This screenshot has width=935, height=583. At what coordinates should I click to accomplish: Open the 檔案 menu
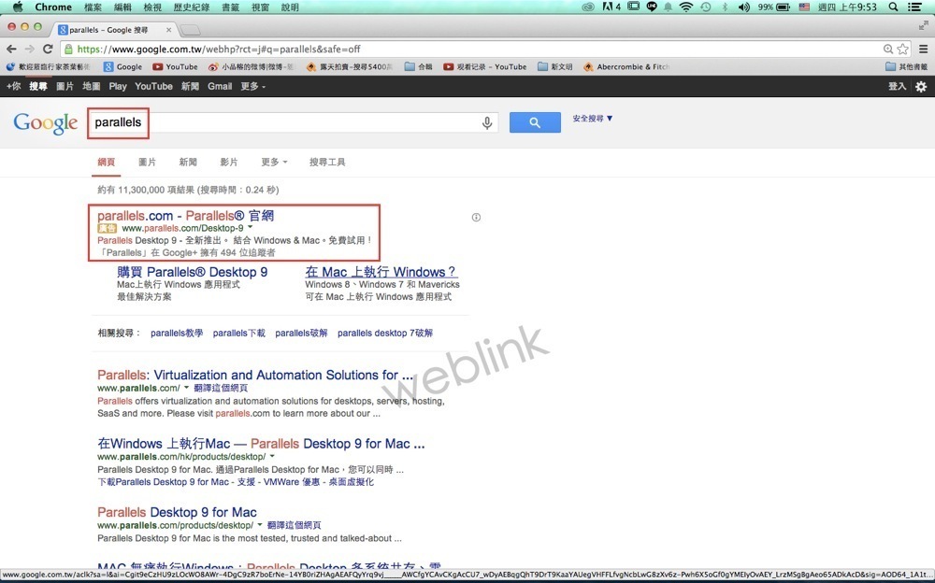[93, 7]
